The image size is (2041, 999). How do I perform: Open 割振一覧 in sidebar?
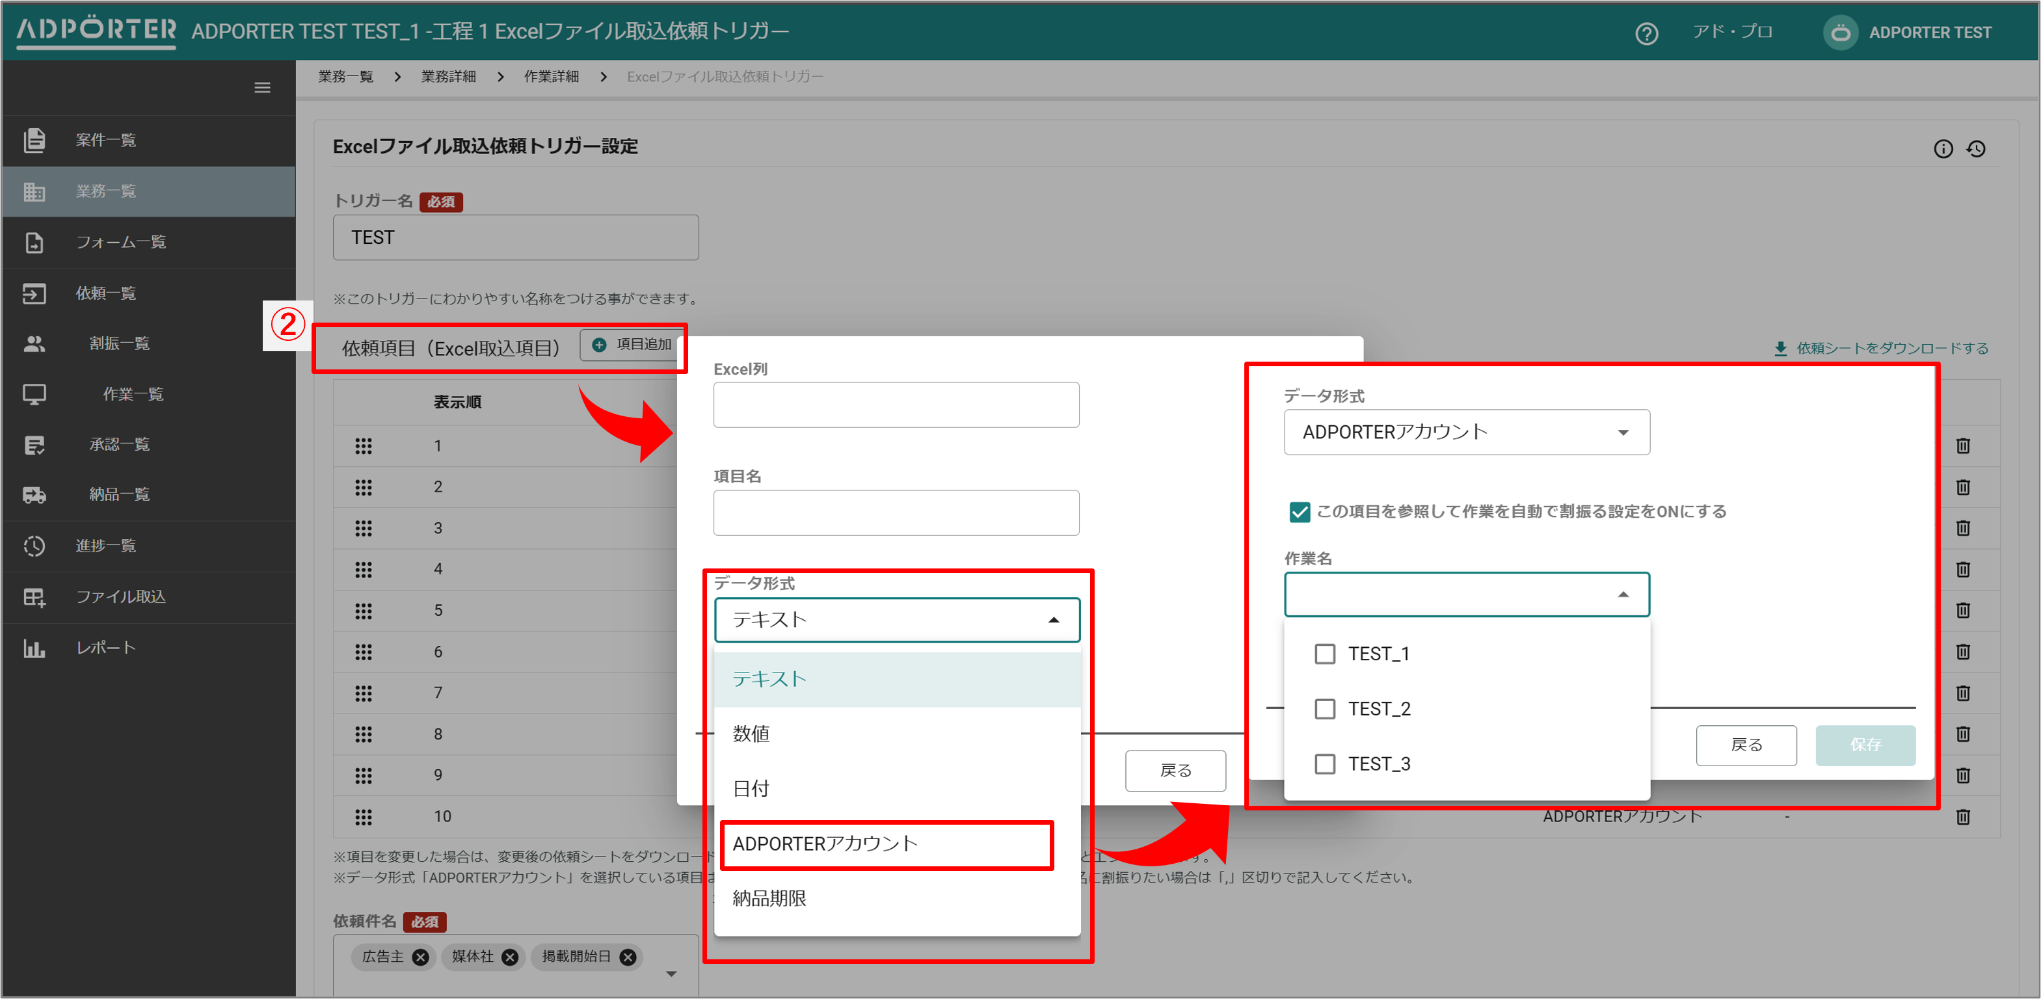148,344
